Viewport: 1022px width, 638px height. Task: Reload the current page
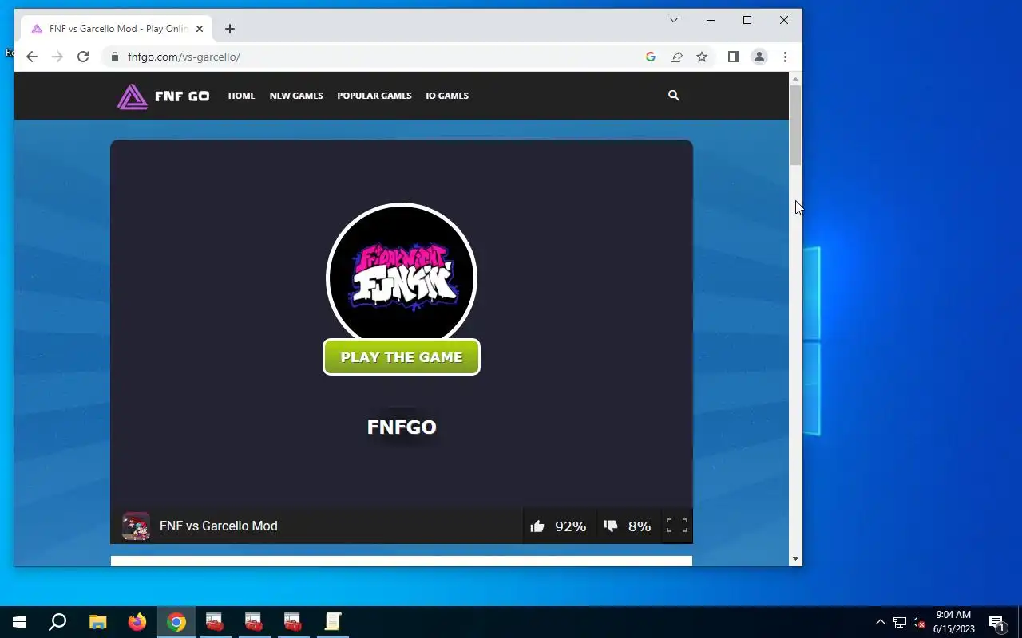click(83, 57)
